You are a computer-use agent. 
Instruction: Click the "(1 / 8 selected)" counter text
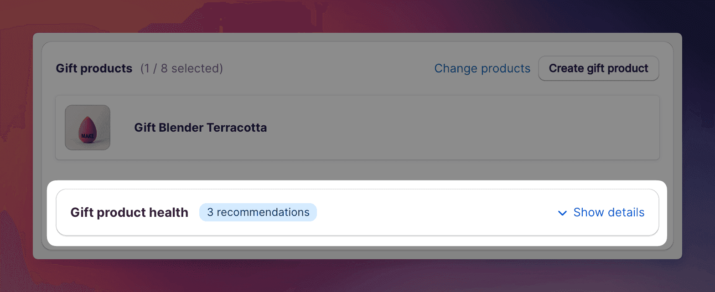[x=181, y=68]
